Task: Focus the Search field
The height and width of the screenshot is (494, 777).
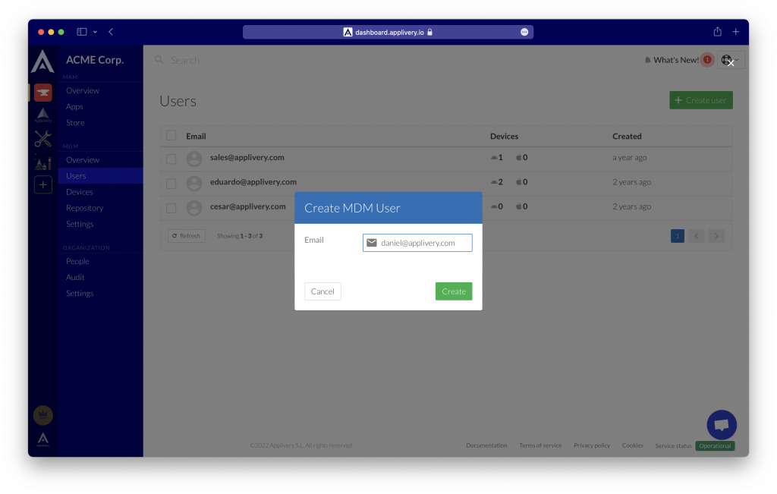Action: [185, 60]
